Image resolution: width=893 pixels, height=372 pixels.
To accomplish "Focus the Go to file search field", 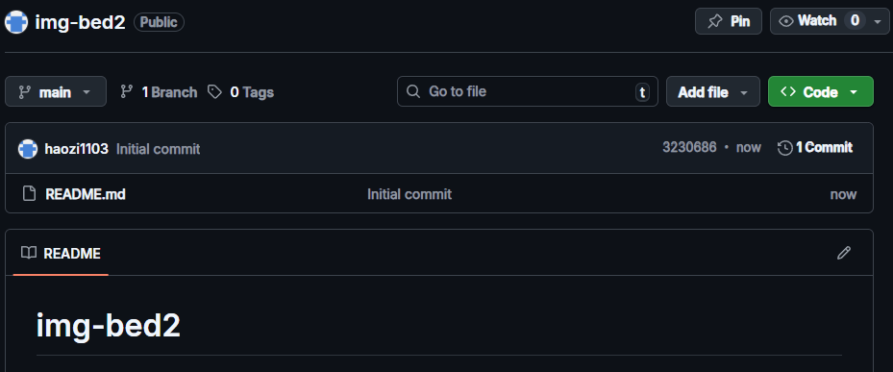I will click(528, 91).
